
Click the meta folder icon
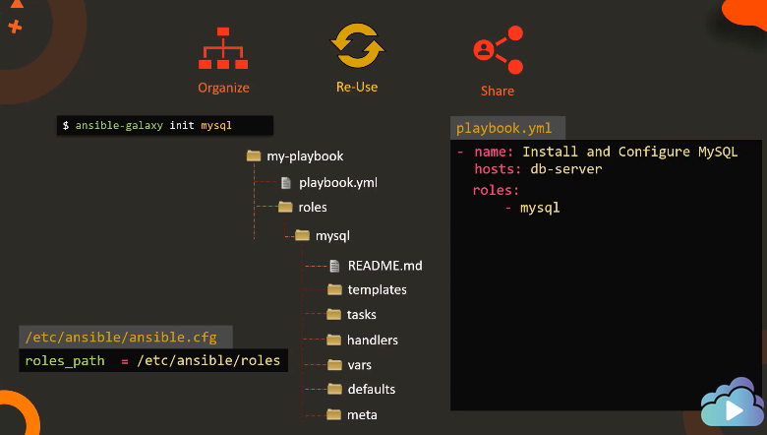click(x=333, y=414)
